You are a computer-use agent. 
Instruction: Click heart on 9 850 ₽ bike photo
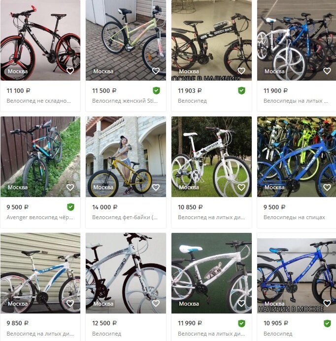(x=70, y=303)
